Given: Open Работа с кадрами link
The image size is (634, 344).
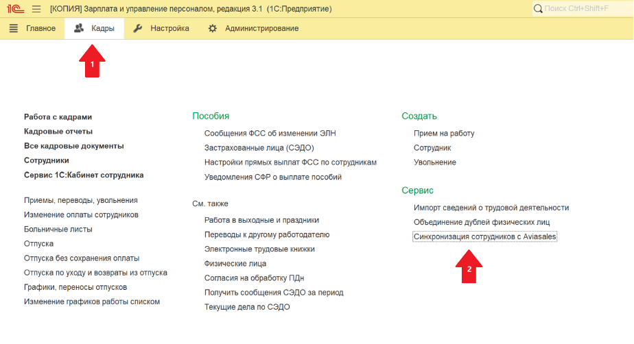Looking at the screenshot, I should (x=58, y=117).
